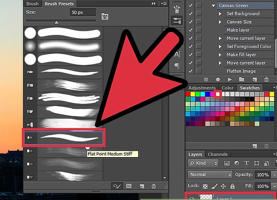Screen dimensions: 277x200
Task: Open the Normal blend mode dropdown
Action: pos(209,175)
